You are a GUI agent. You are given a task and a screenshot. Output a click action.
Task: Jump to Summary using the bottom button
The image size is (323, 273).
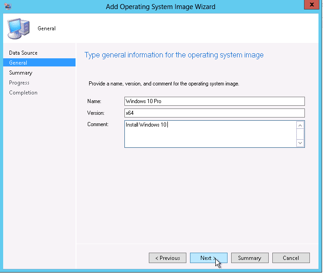(x=250, y=258)
